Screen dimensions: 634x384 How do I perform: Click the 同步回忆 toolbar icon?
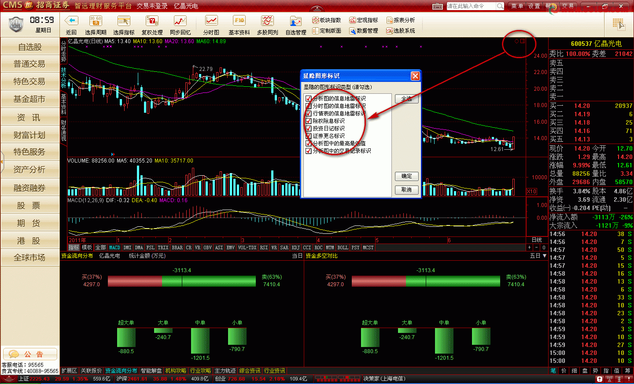tap(180, 21)
